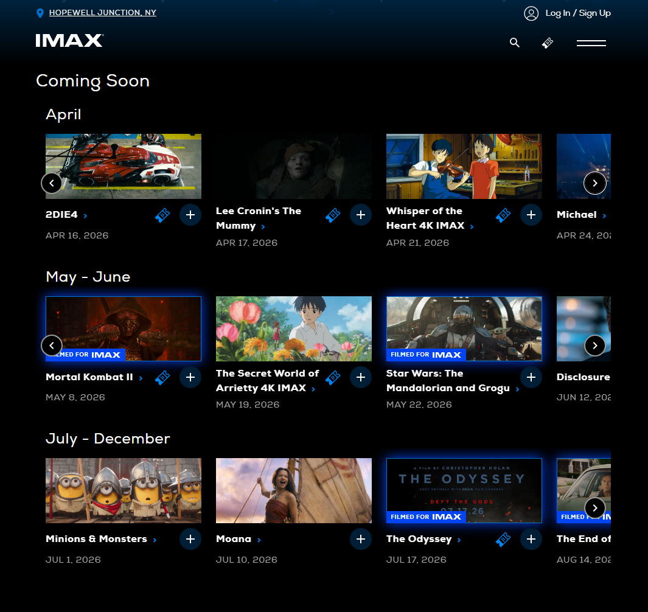Open Whisper of the Heart 4K IMAX link
Image resolution: width=648 pixels, height=612 pixels.
430,218
